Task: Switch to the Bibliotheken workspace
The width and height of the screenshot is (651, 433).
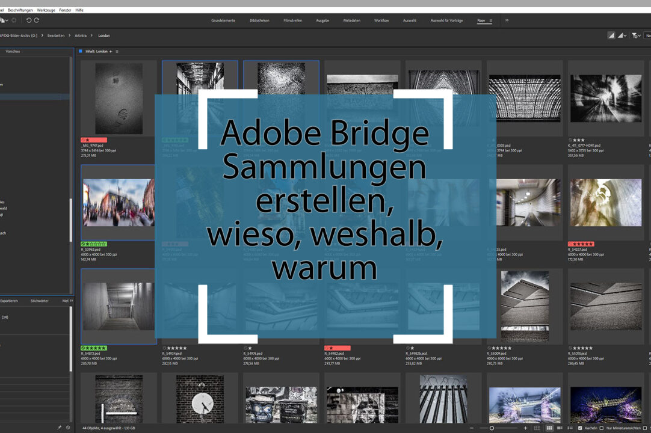Action: (259, 20)
